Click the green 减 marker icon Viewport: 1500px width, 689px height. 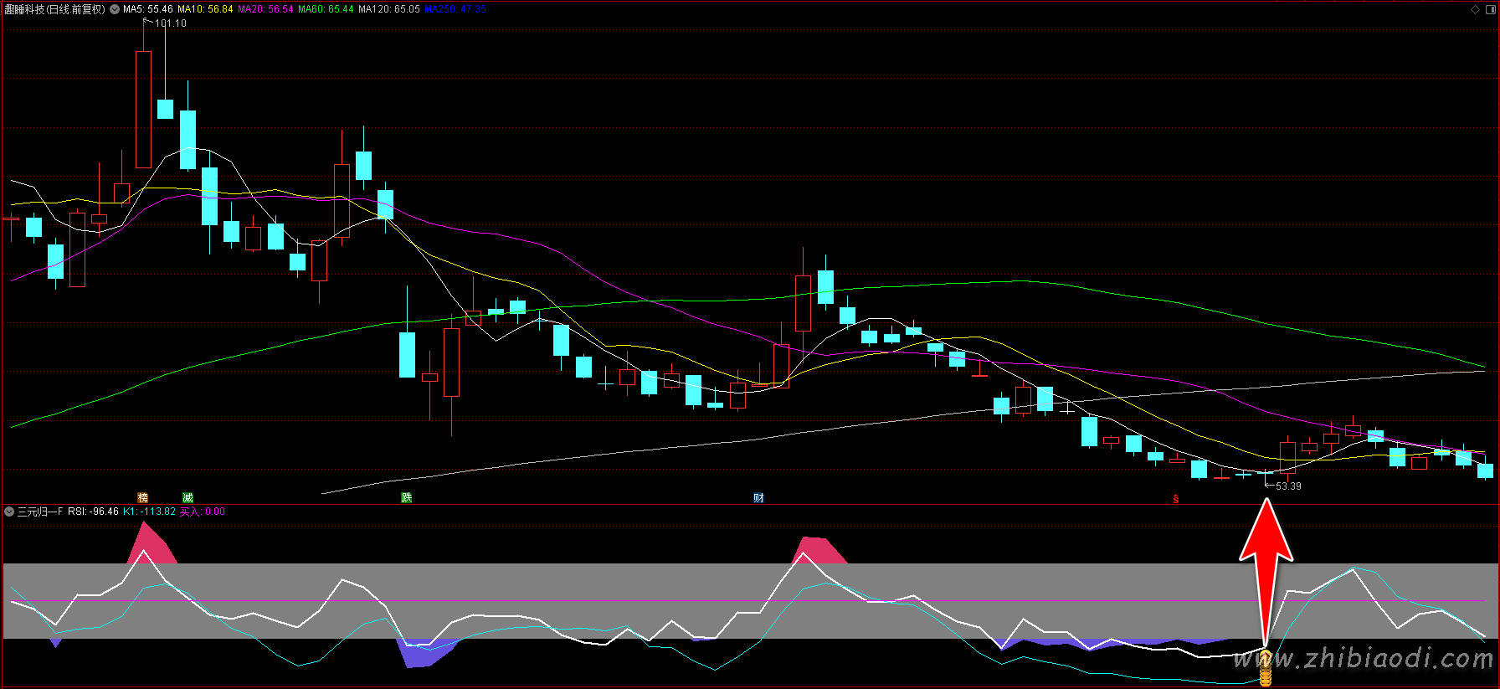[x=187, y=497]
